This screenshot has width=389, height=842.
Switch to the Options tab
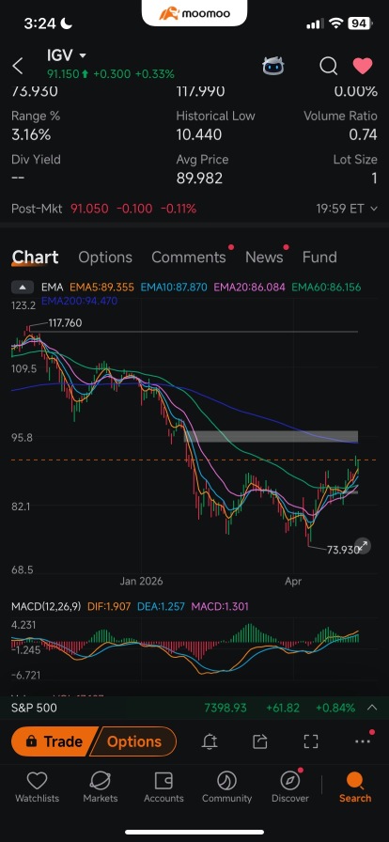[x=105, y=257]
